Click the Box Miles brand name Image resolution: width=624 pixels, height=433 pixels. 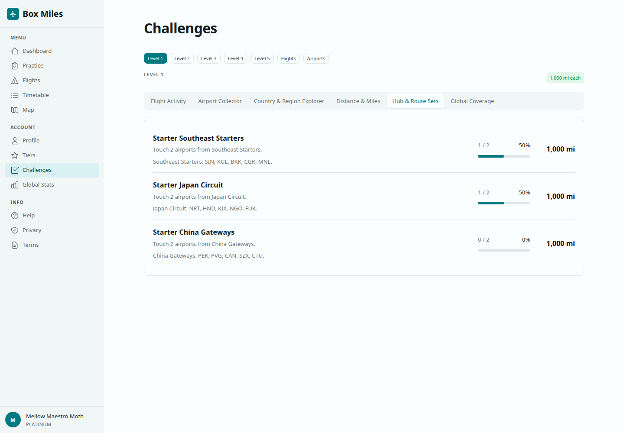tap(43, 14)
